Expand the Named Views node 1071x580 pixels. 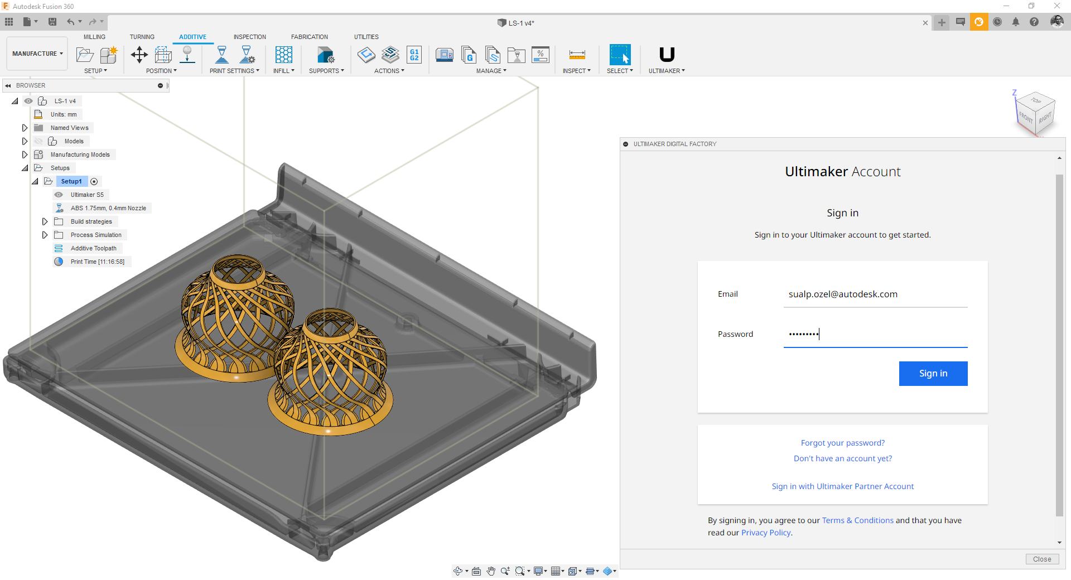pyautogui.click(x=25, y=128)
